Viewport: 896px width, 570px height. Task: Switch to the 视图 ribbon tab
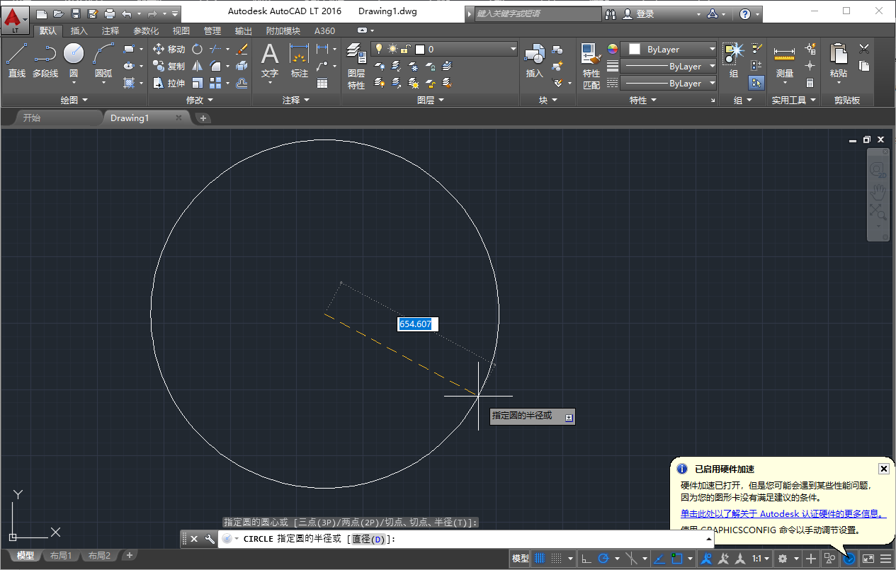(181, 30)
